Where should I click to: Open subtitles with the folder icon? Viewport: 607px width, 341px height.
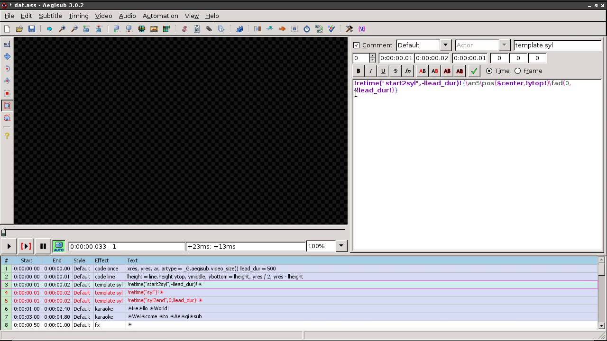click(x=19, y=29)
